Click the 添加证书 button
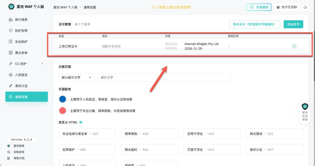Image resolution: width=315 pixels, height=166 pixels. tap(293, 24)
